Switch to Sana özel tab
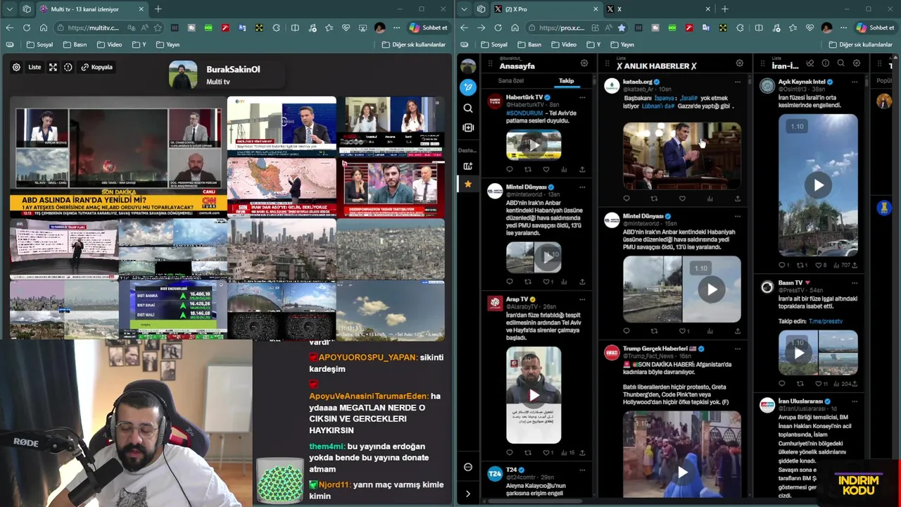Image resolution: width=901 pixels, height=507 pixels. pyautogui.click(x=511, y=81)
